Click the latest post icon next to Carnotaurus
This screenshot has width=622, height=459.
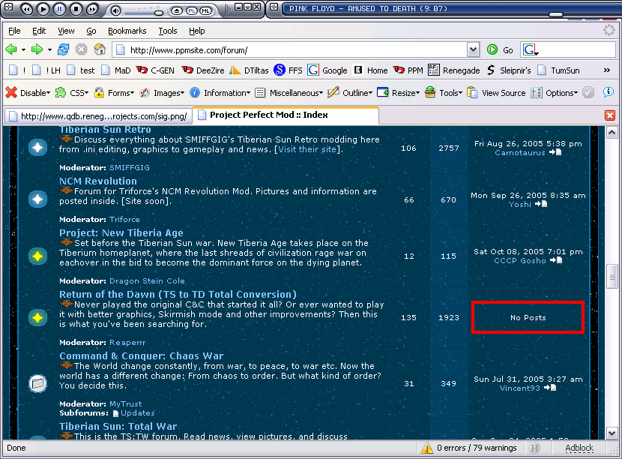[555, 152]
